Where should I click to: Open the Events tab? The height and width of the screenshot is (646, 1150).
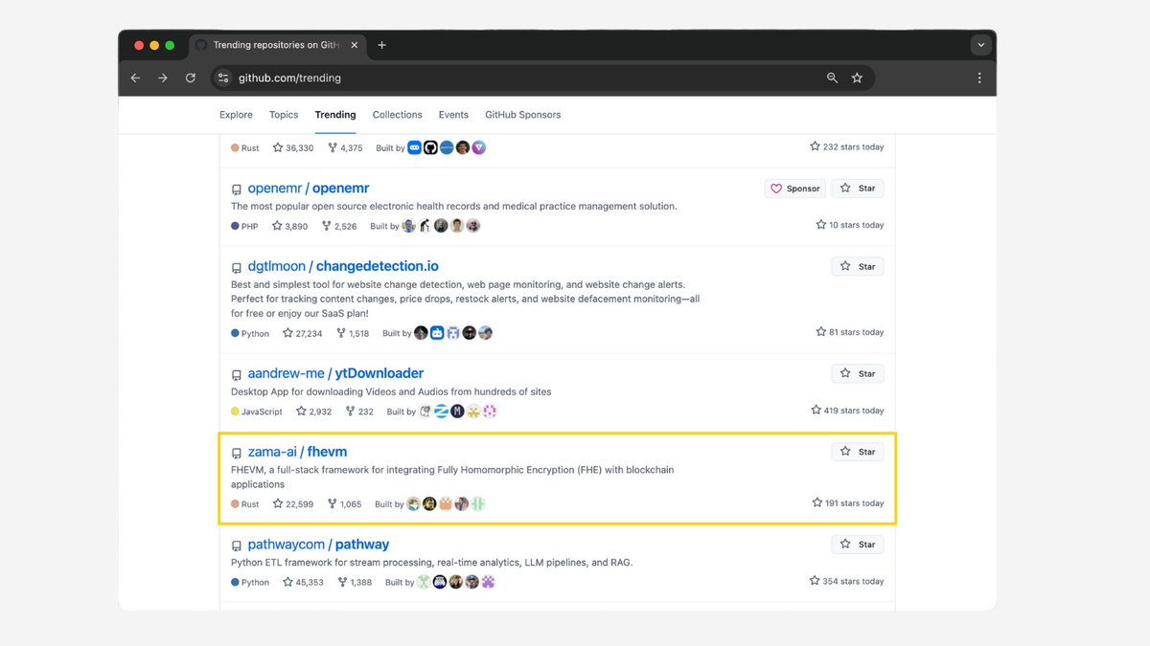point(453,115)
